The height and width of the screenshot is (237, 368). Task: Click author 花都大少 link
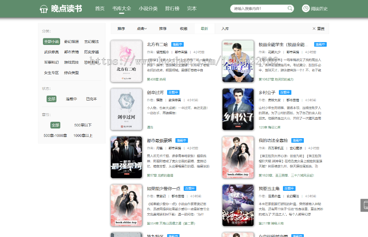point(274,52)
